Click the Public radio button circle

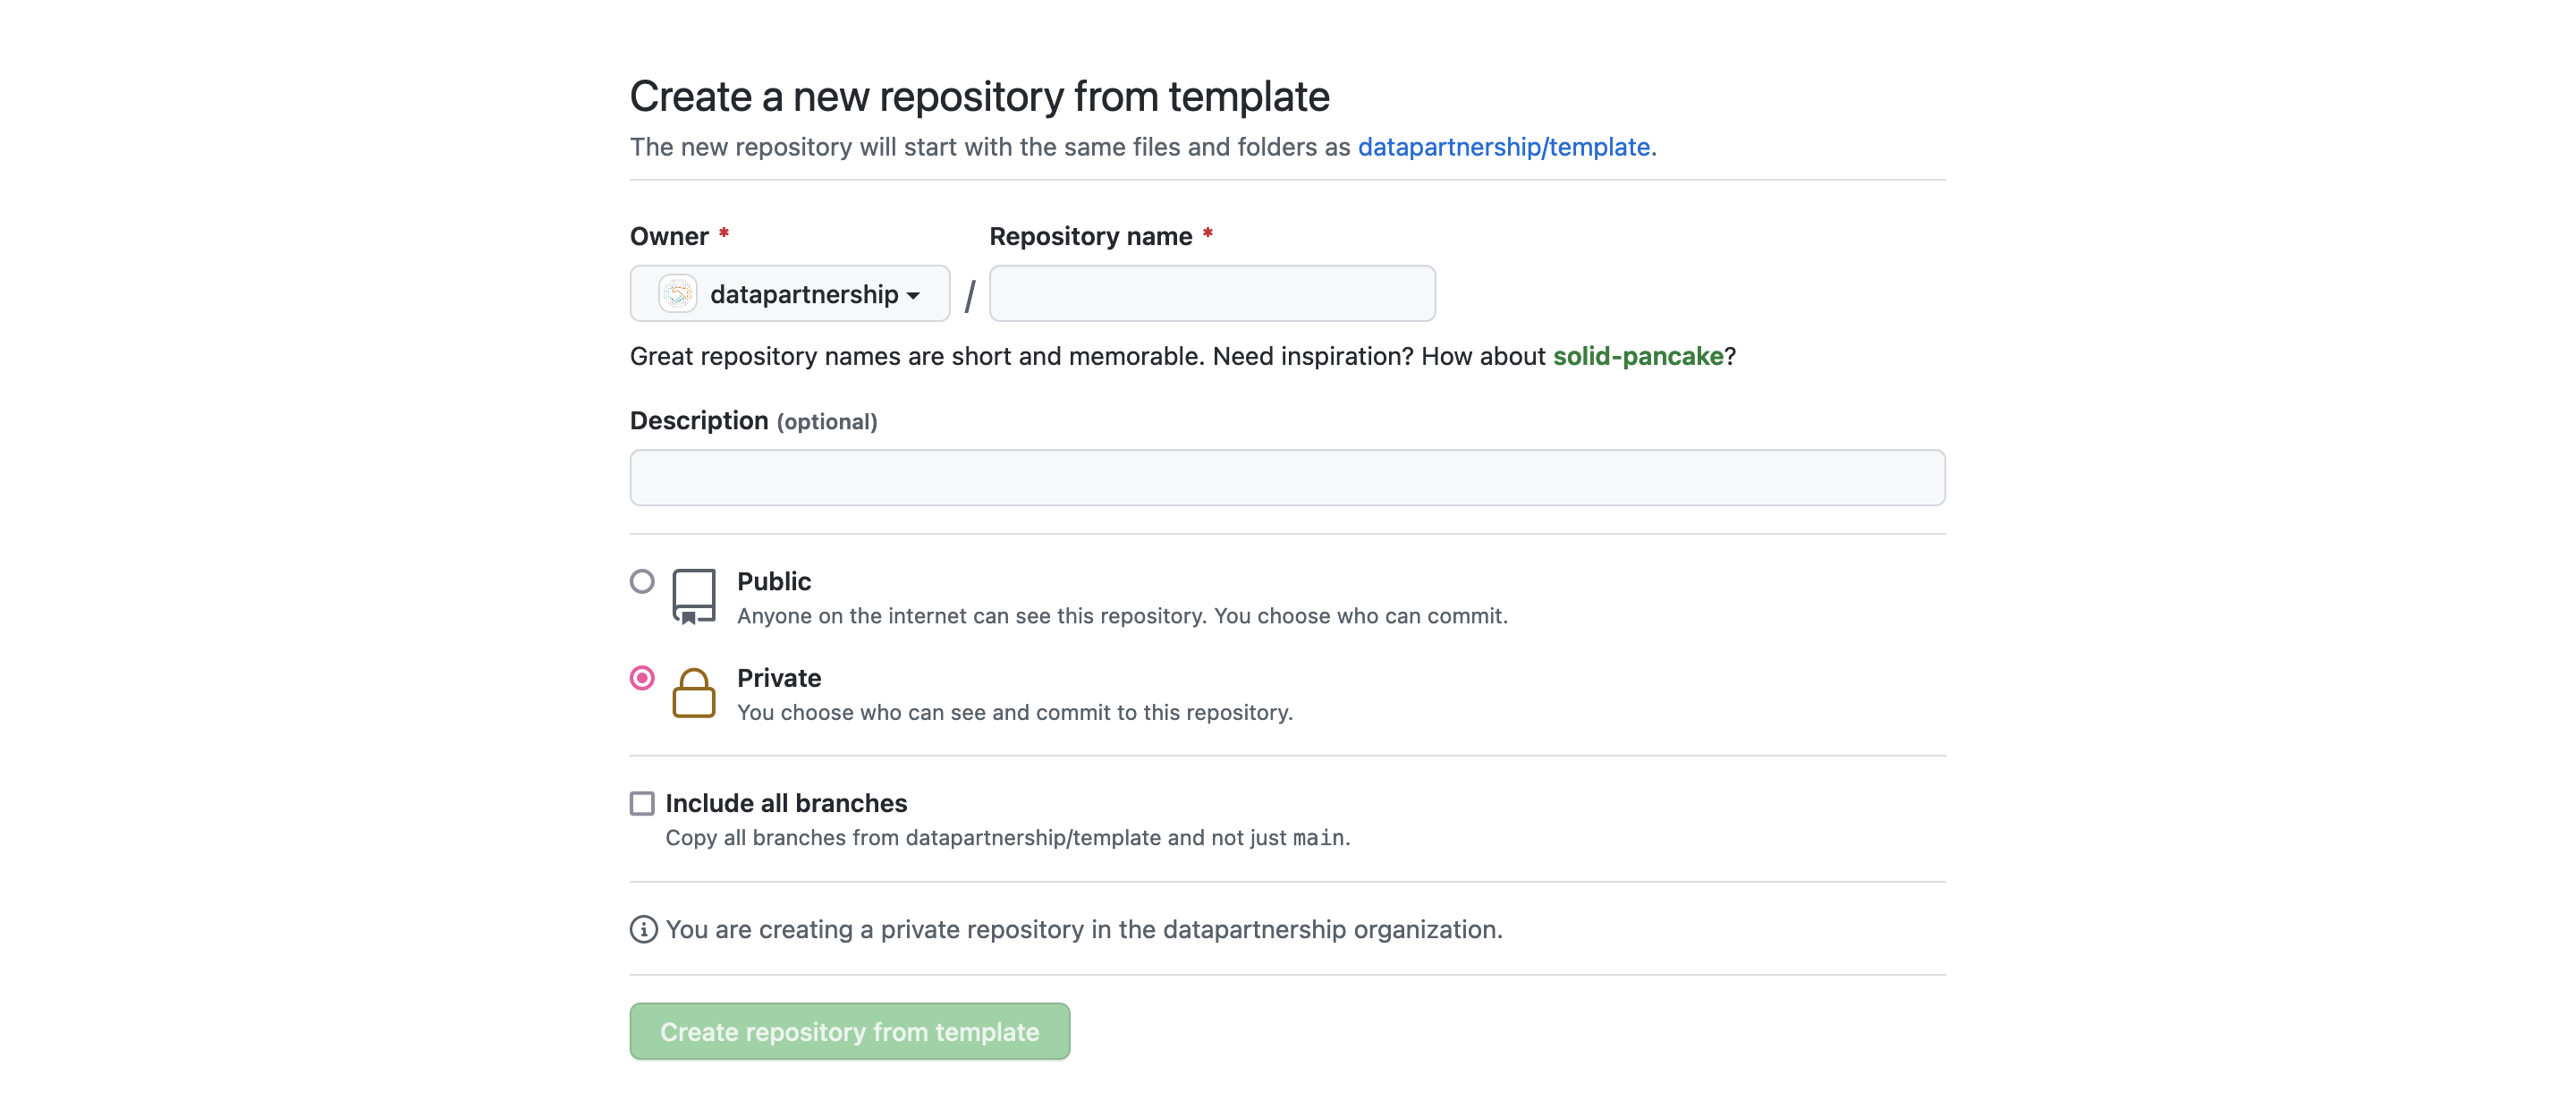tap(642, 581)
